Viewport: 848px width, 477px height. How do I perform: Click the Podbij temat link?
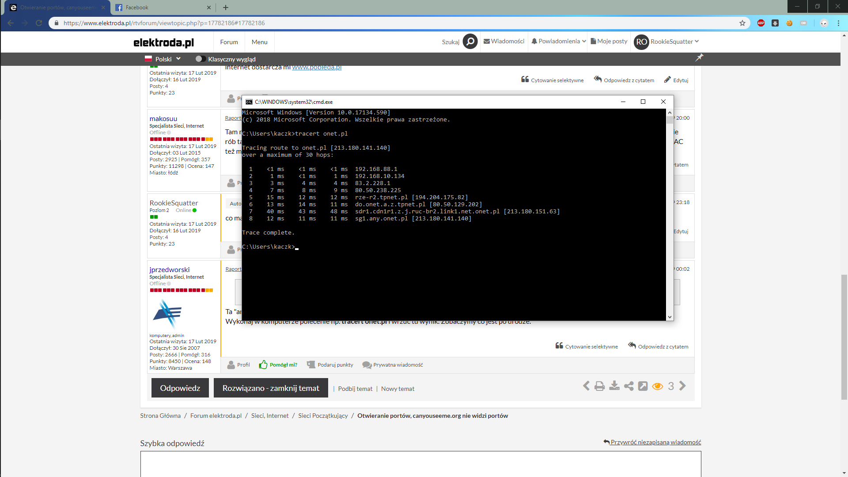pyautogui.click(x=355, y=389)
